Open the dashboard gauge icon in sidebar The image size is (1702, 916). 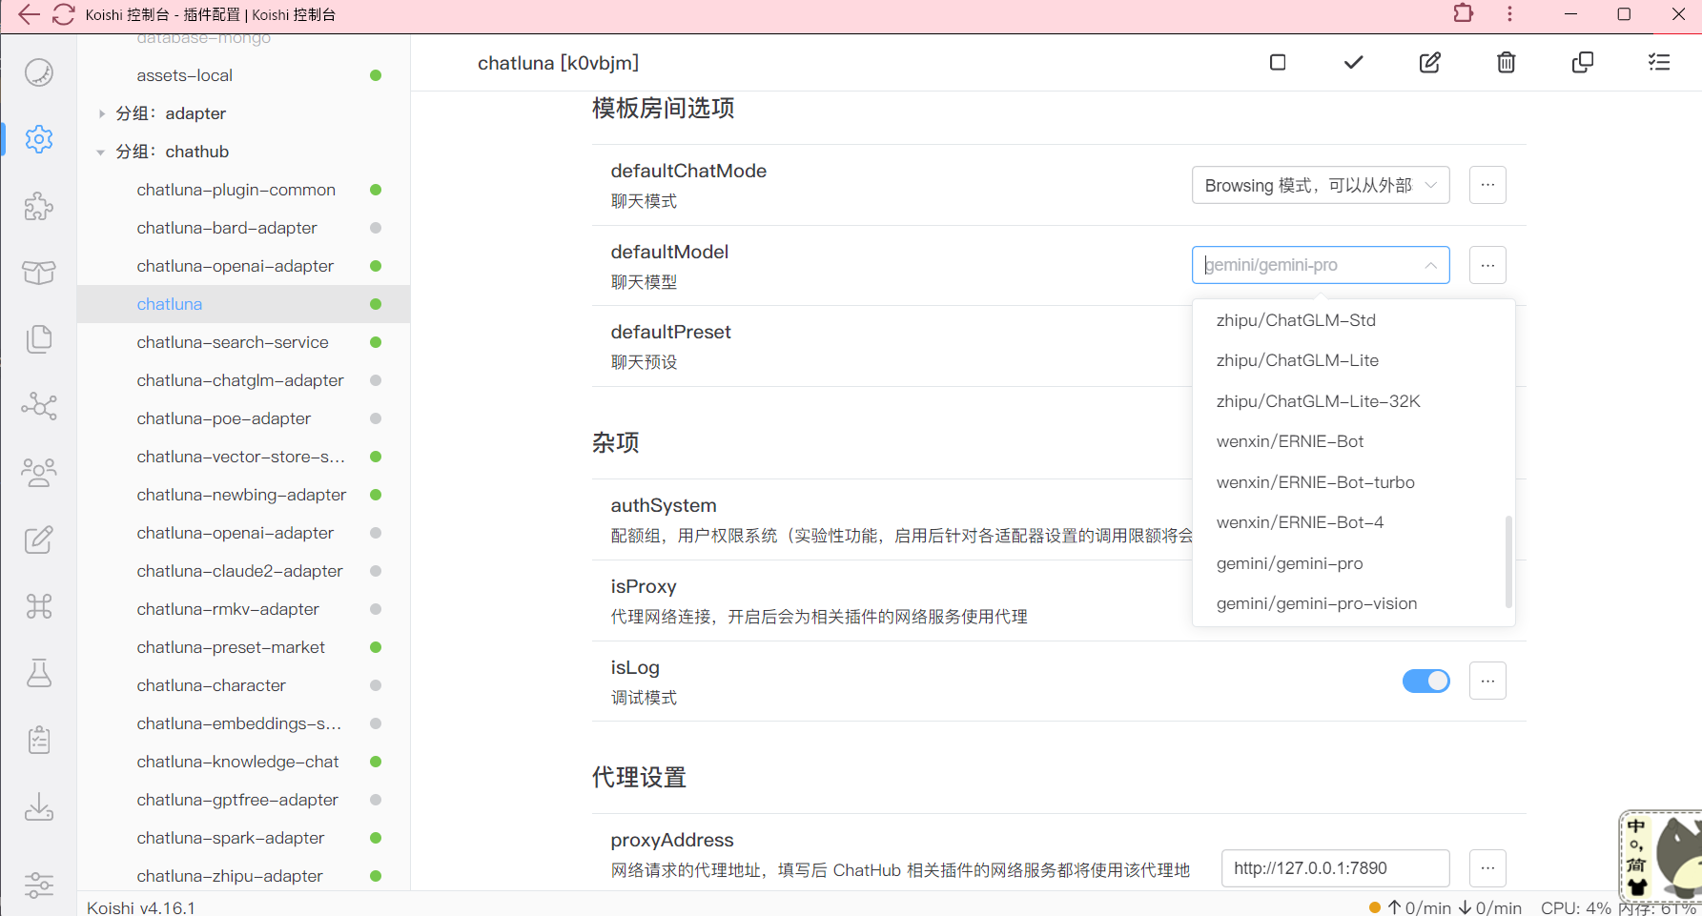pos(39,72)
